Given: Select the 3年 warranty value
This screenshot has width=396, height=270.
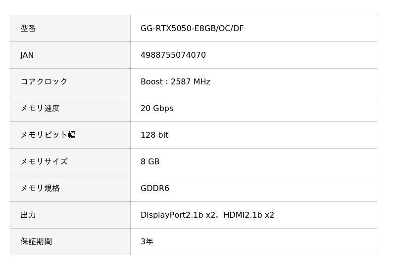Looking at the screenshot, I should (x=147, y=242).
